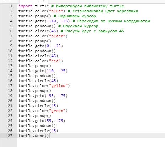Click line number 27 in the gutter
This screenshot has width=165, height=147.
pos(10,136)
